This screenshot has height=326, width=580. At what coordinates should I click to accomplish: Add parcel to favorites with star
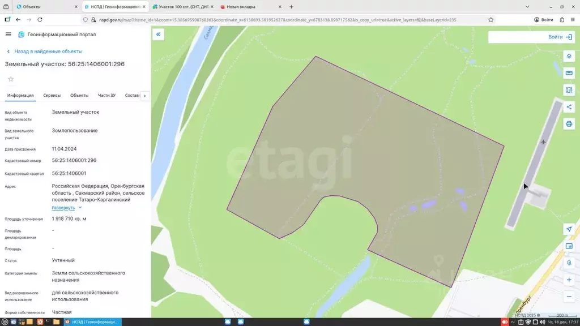[x=11, y=79]
